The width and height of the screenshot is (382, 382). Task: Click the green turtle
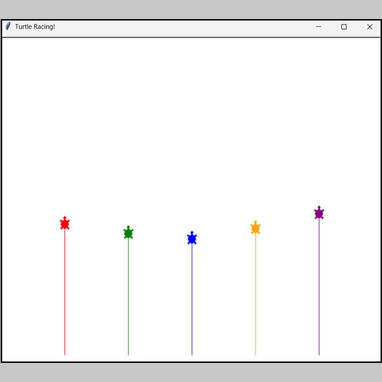tap(128, 233)
